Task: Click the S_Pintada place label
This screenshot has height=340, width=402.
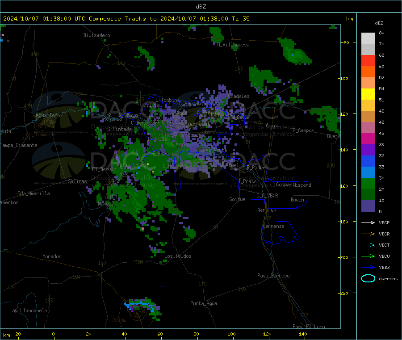Action: [x=119, y=129]
